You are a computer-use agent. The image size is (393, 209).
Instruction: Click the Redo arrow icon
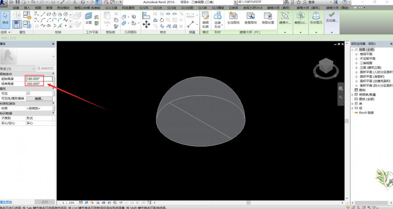[42, 2]
